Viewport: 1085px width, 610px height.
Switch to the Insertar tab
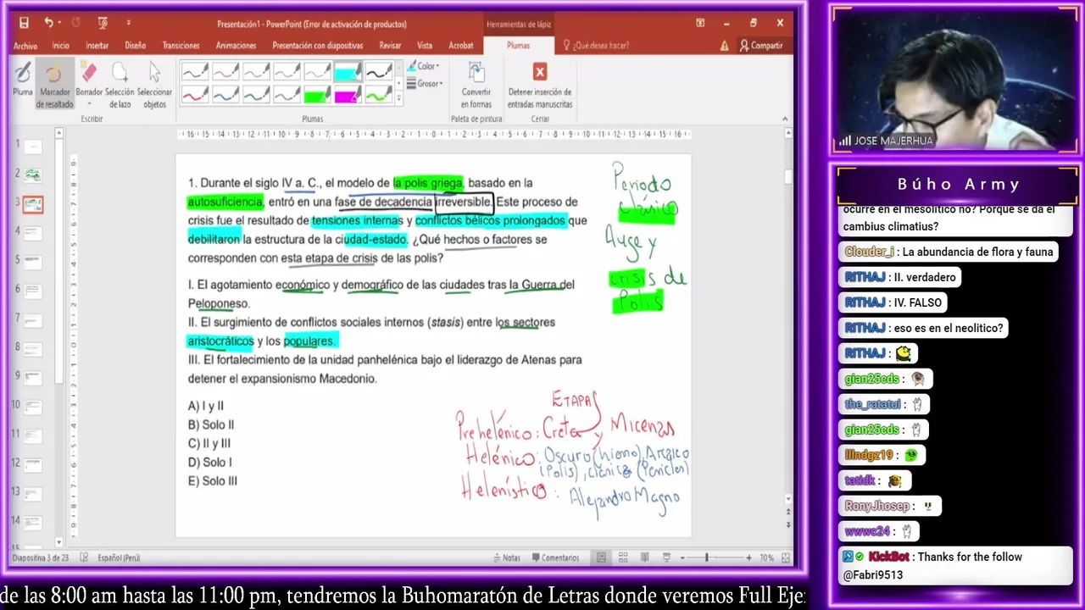tap(97, 46)
